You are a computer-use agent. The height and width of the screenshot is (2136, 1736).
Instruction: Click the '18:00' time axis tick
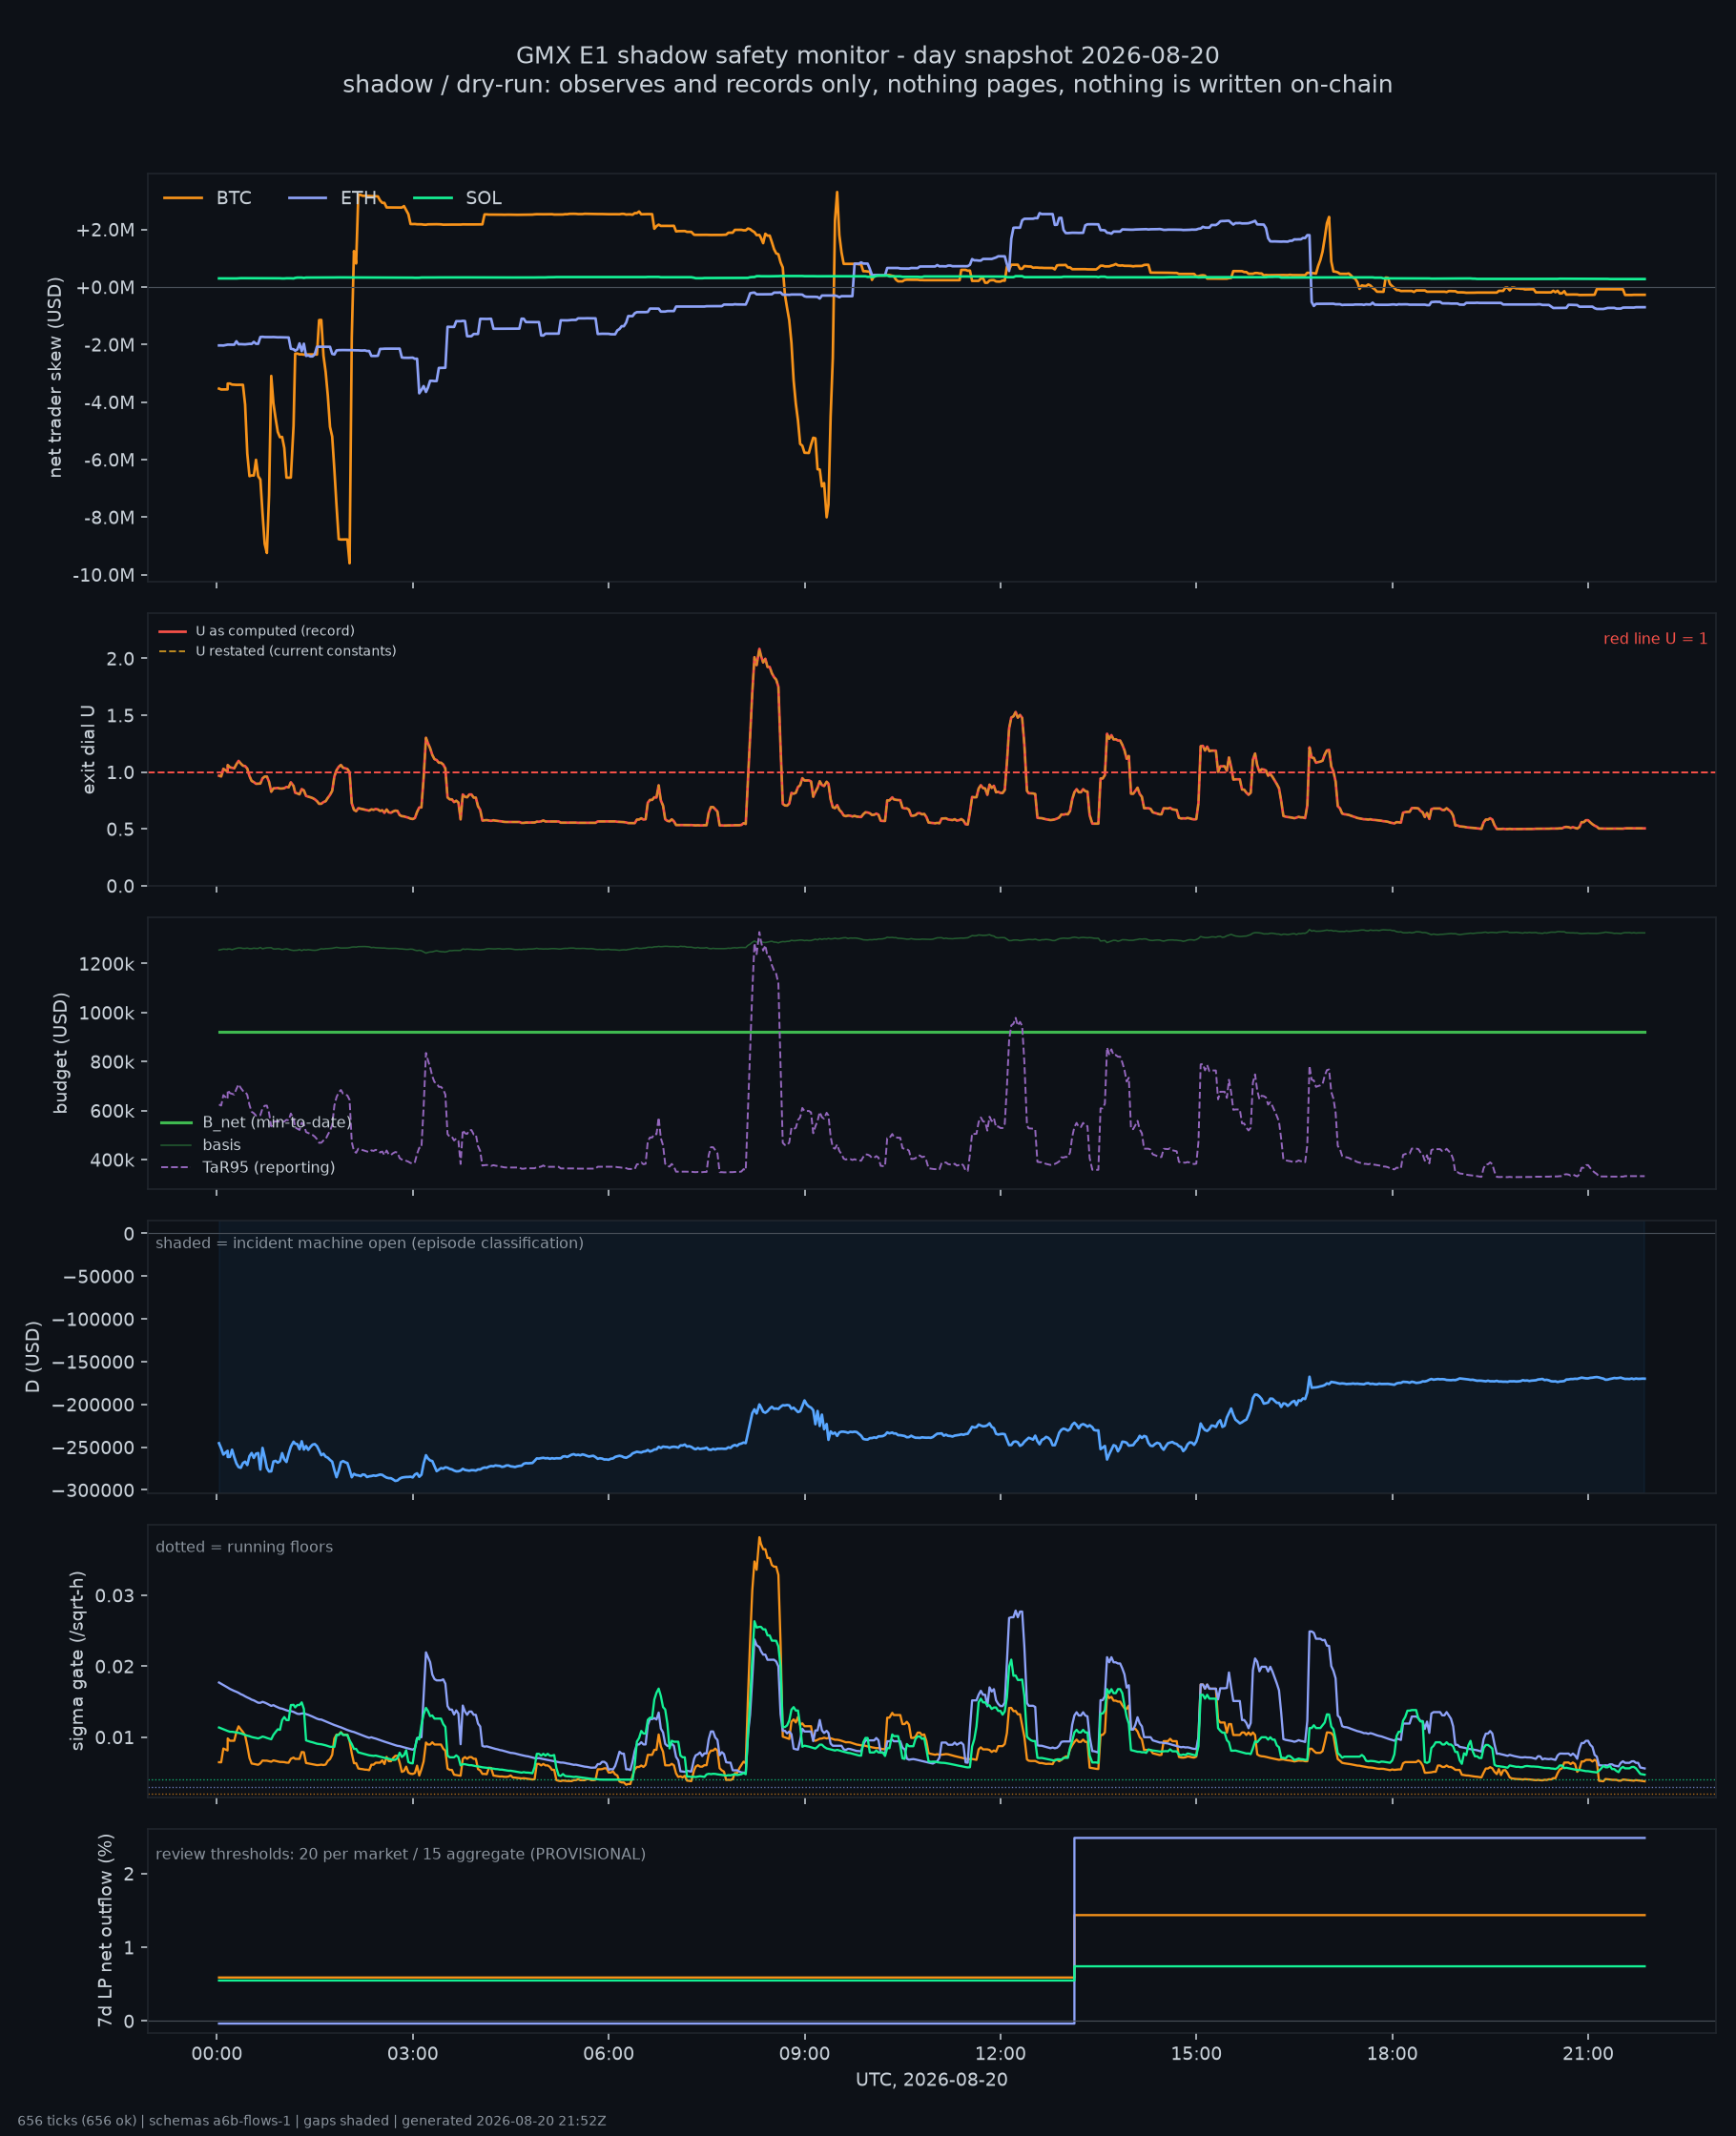(x=1393, y=2054)
